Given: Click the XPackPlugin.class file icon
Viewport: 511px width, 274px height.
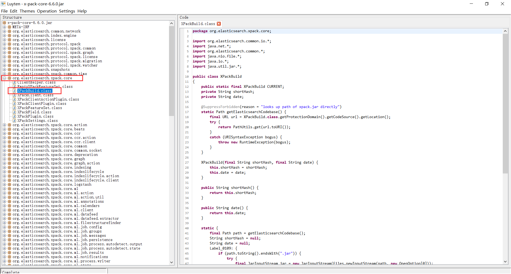Looking at the screenshot, I should tap(14, 116).
